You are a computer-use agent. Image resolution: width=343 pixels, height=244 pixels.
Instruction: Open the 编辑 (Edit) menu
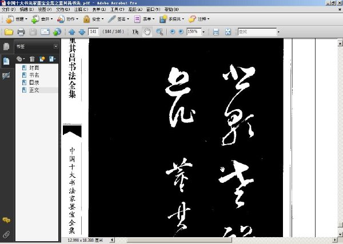pyautogui.click(x=27, y=9)
